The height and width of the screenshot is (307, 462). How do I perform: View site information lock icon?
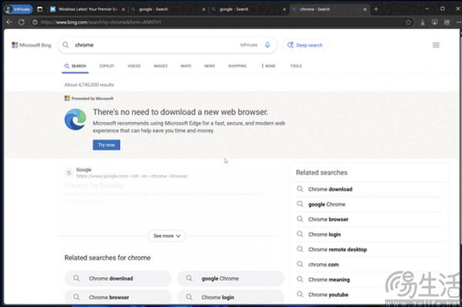tap(35, 22)
